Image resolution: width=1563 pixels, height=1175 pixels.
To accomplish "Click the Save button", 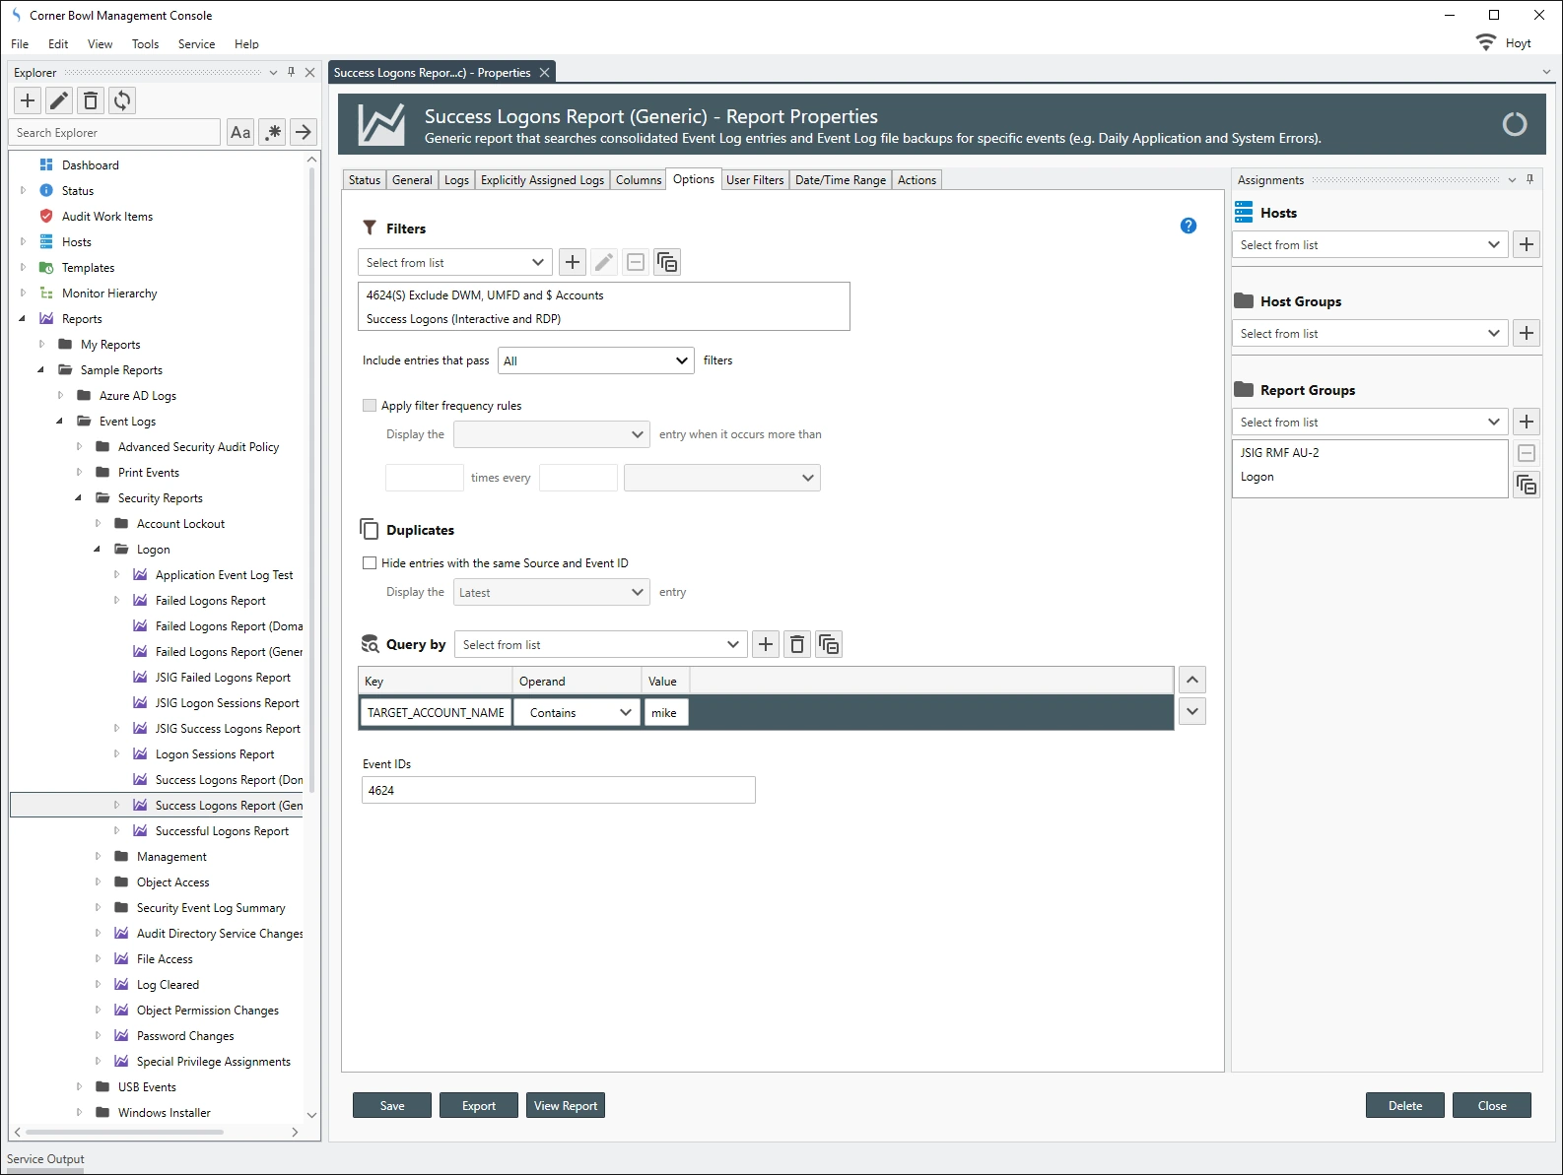I will pos(392,1105).
